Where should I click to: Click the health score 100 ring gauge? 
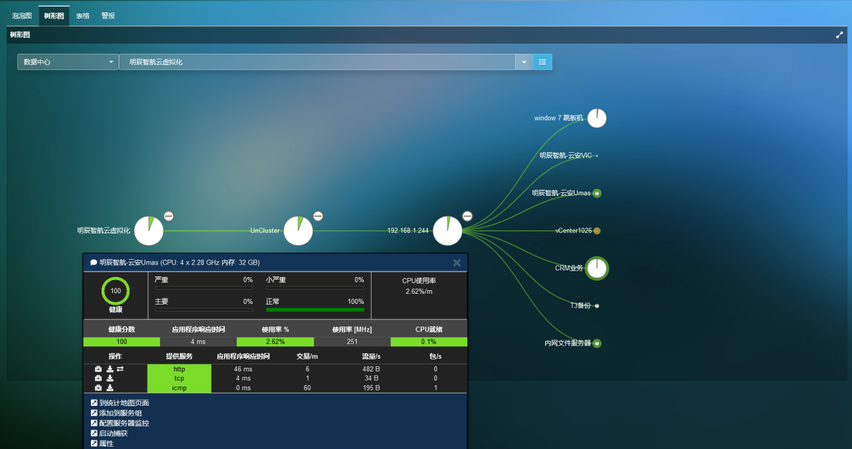[116, 291]
